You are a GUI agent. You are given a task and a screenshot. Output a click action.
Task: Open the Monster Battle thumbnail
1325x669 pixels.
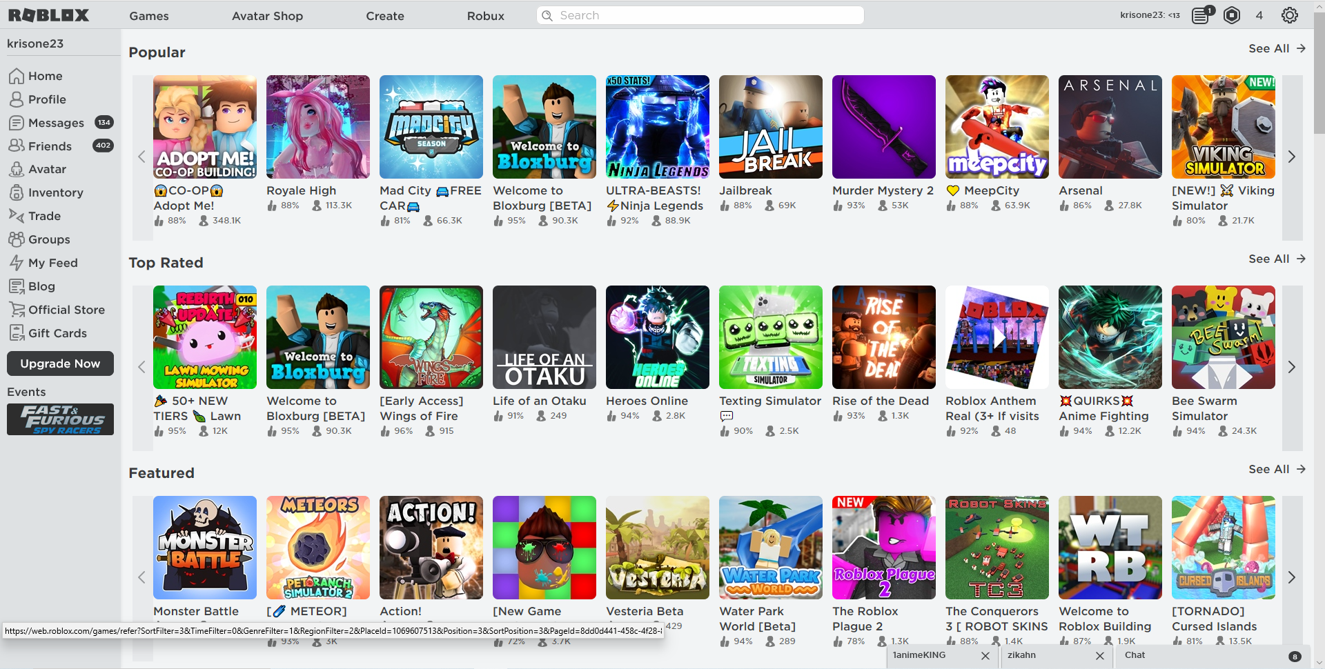[205, 548]
